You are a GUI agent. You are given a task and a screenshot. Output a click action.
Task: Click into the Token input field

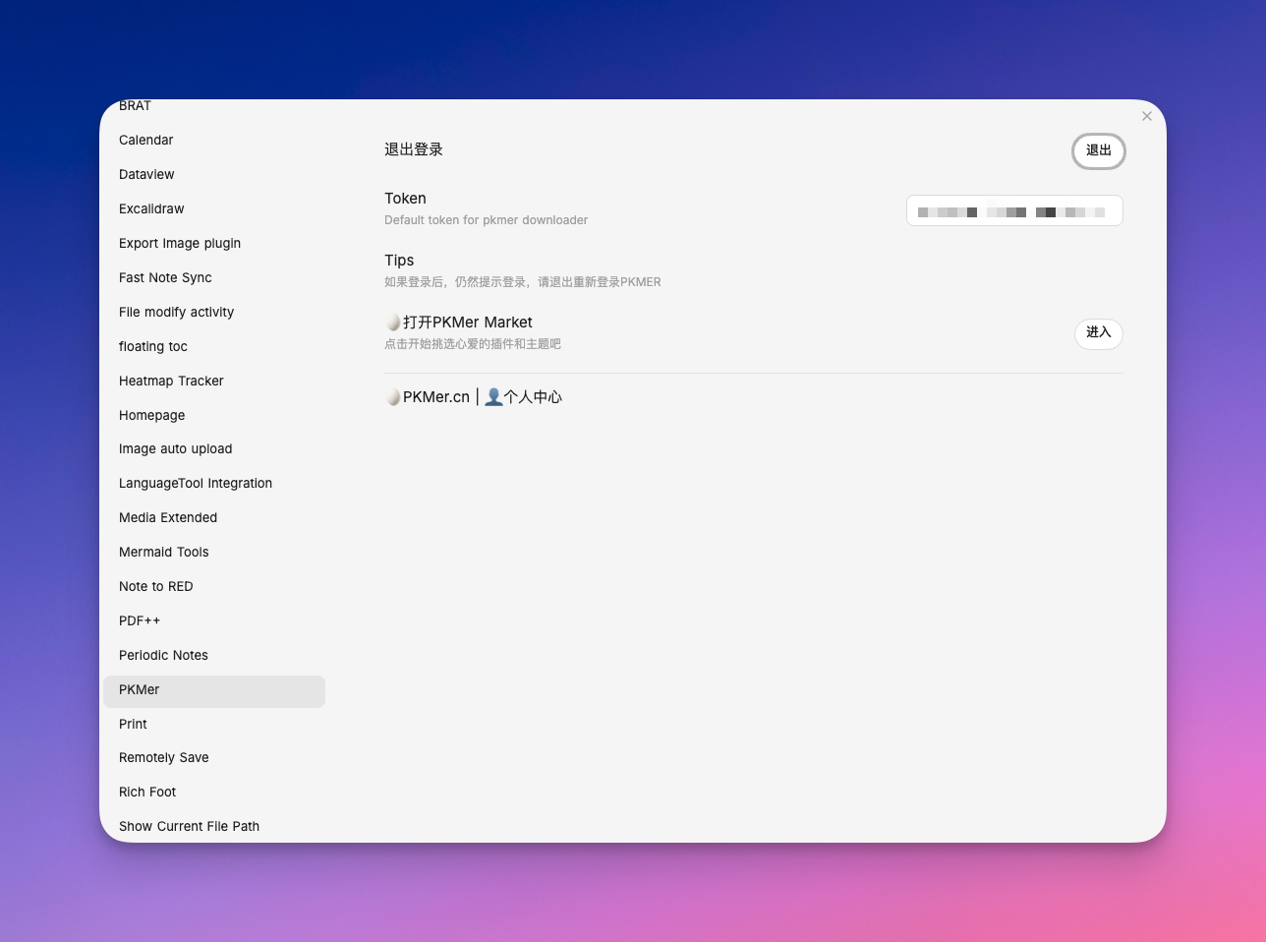pos(1013,211)
